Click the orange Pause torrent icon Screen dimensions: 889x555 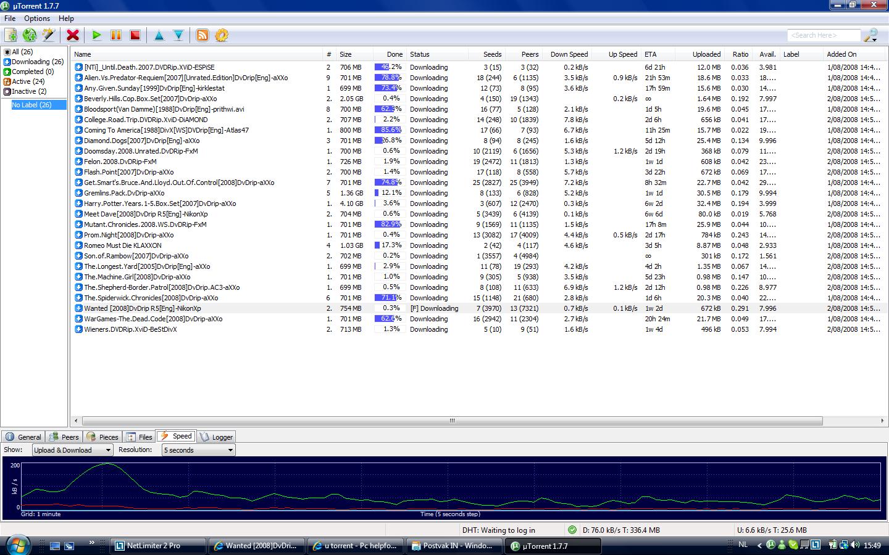click(x=115, y=35)
